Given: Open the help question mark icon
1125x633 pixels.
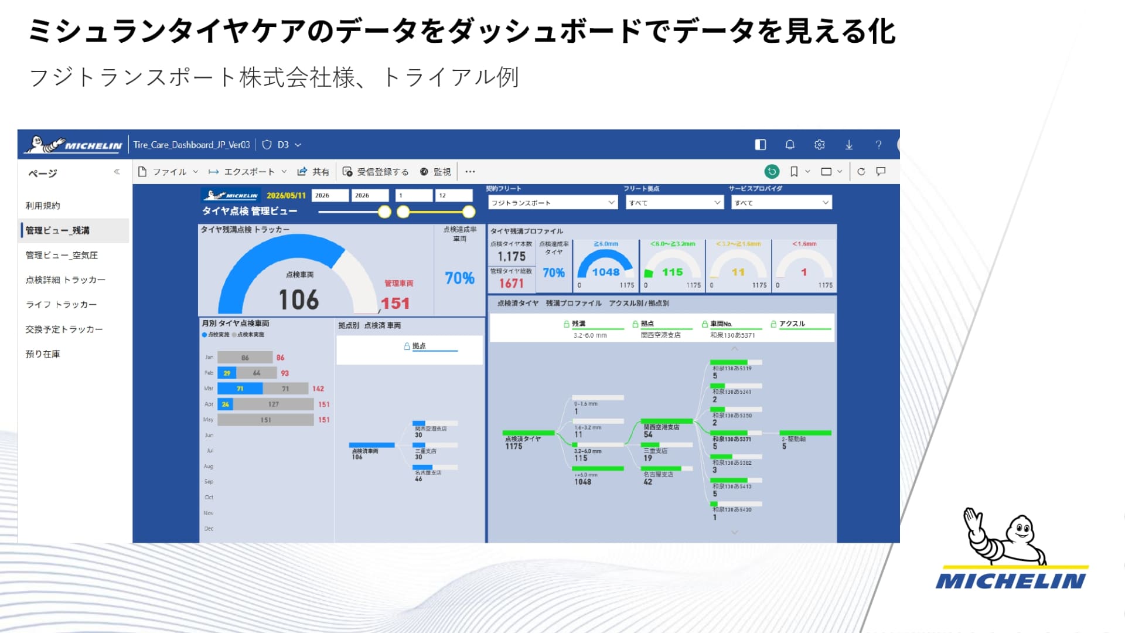Looking at the screenshot, I should click(878, 145).
